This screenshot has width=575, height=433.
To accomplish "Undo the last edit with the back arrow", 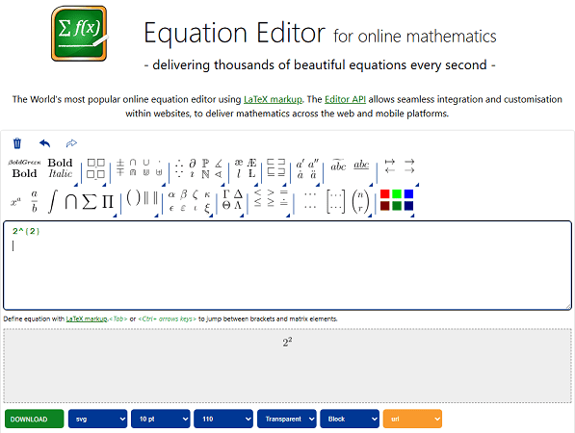I will click(44, 143).
